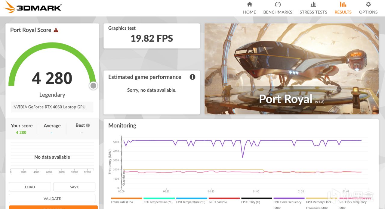Click the Port Royal benchmark image
The height and width of the screenshot is (209, 385).
point(291,69)
